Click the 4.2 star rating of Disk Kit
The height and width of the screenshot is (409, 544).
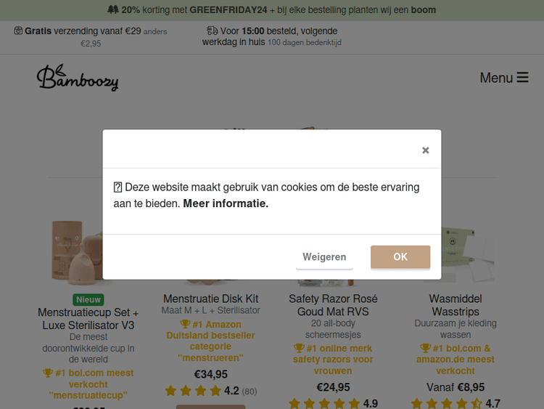[211, 391]
